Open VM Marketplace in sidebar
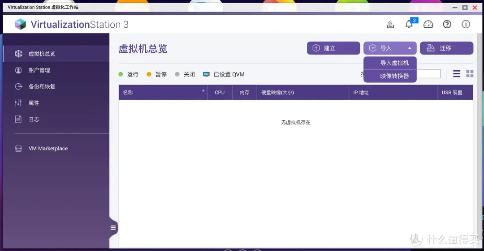The image size is (484, 251). pos(56,149)
